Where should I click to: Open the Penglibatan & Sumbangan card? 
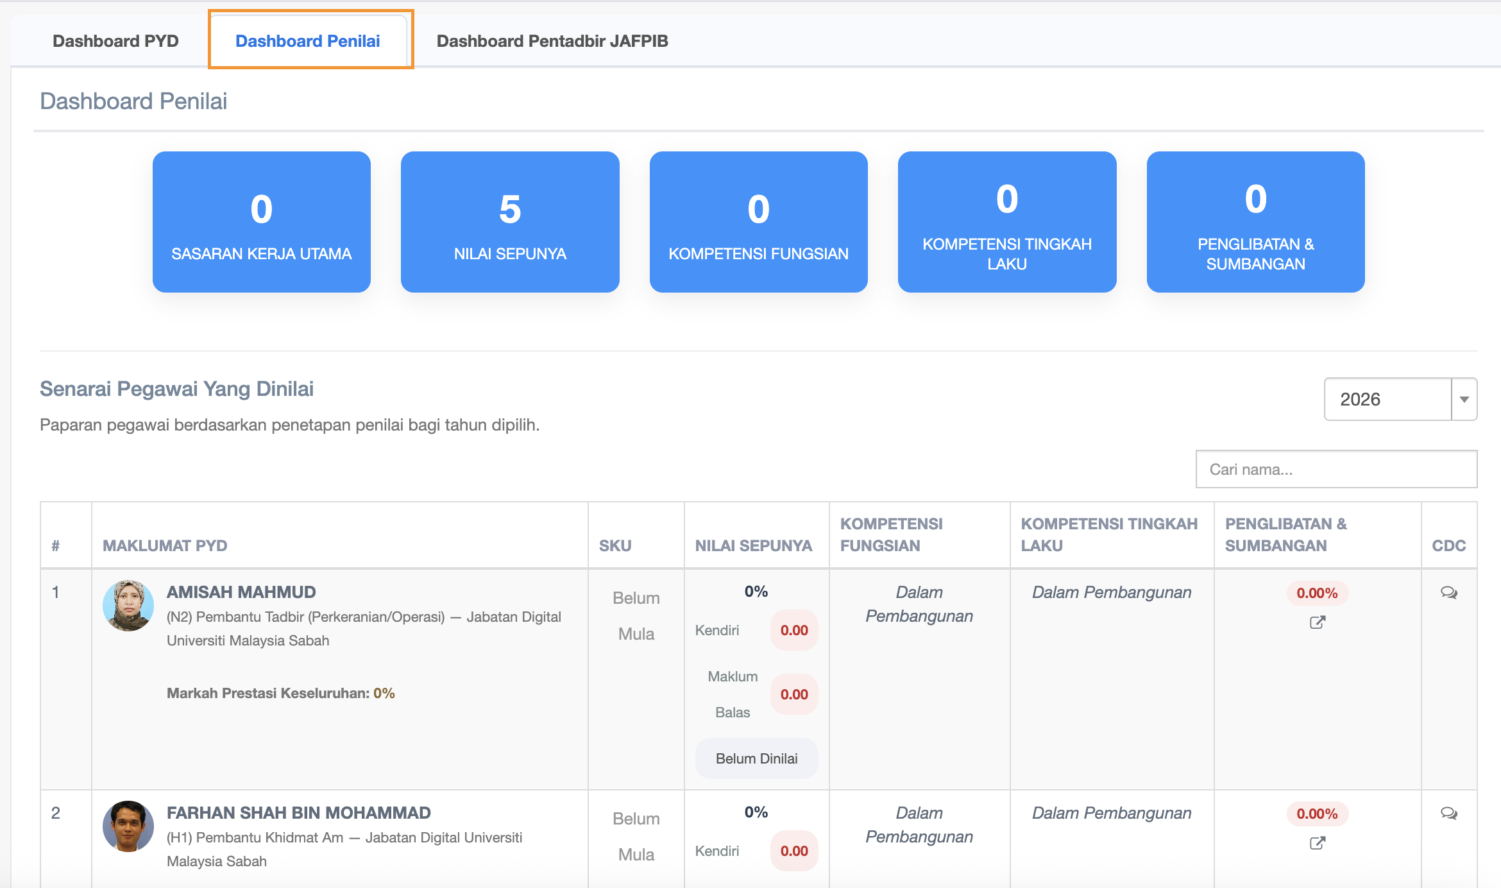coord(1255,222)
